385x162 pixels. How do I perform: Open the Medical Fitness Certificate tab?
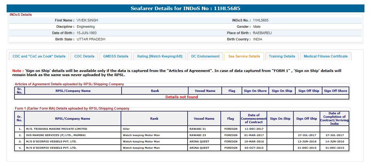(x=326, y=56)
